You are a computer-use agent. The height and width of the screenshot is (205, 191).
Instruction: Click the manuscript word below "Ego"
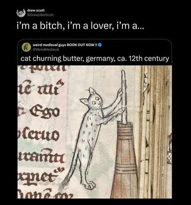(x=39, y=134)
